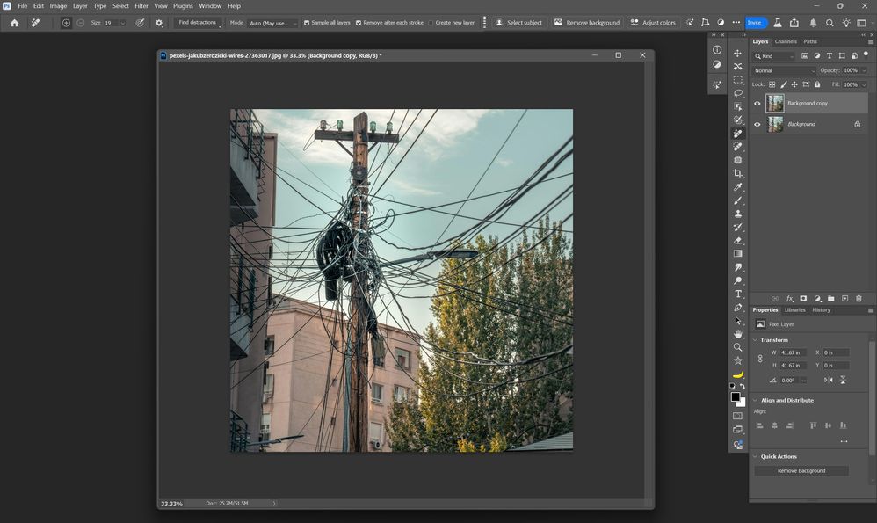Screen dimensions: 877x523
Task: Pick the Clone Stamp tool
Action: [738, 214]
